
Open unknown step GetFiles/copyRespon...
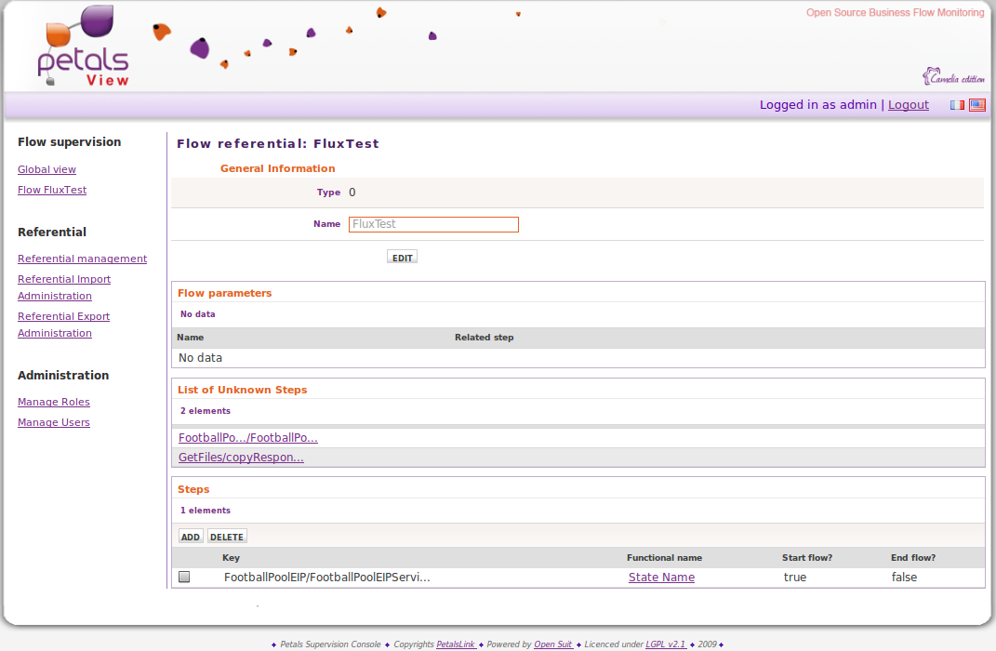coord(241,458)
